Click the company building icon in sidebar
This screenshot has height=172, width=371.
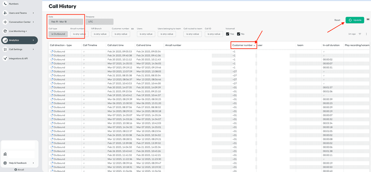5,154
